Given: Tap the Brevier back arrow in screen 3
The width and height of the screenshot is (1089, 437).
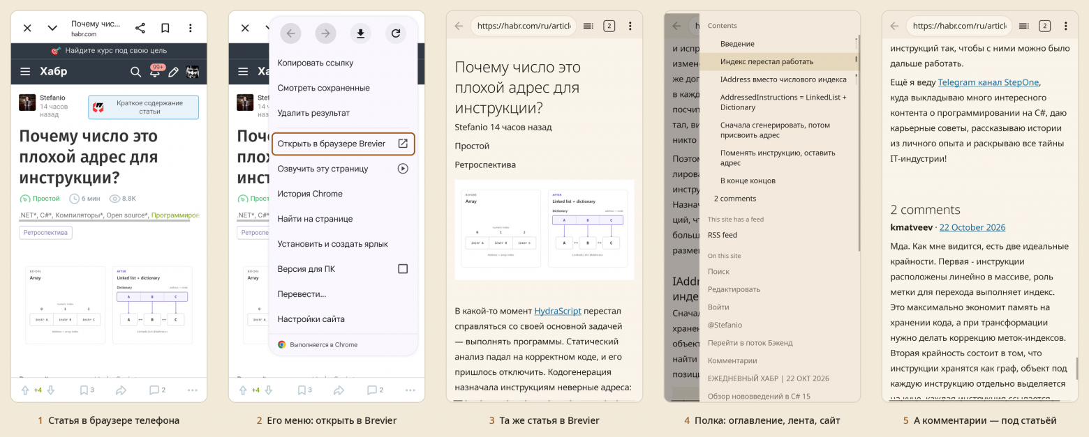Looking at the screenshot, I should [x=459, y=26].
